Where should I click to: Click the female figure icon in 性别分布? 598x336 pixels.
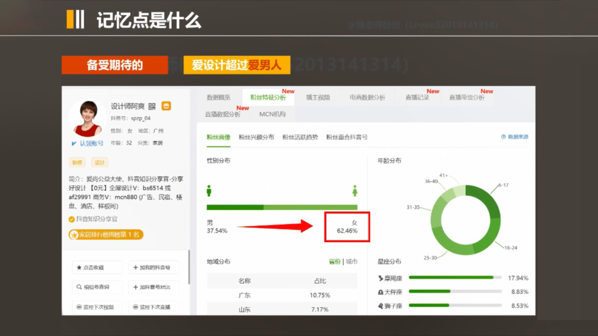click(355, 190)
